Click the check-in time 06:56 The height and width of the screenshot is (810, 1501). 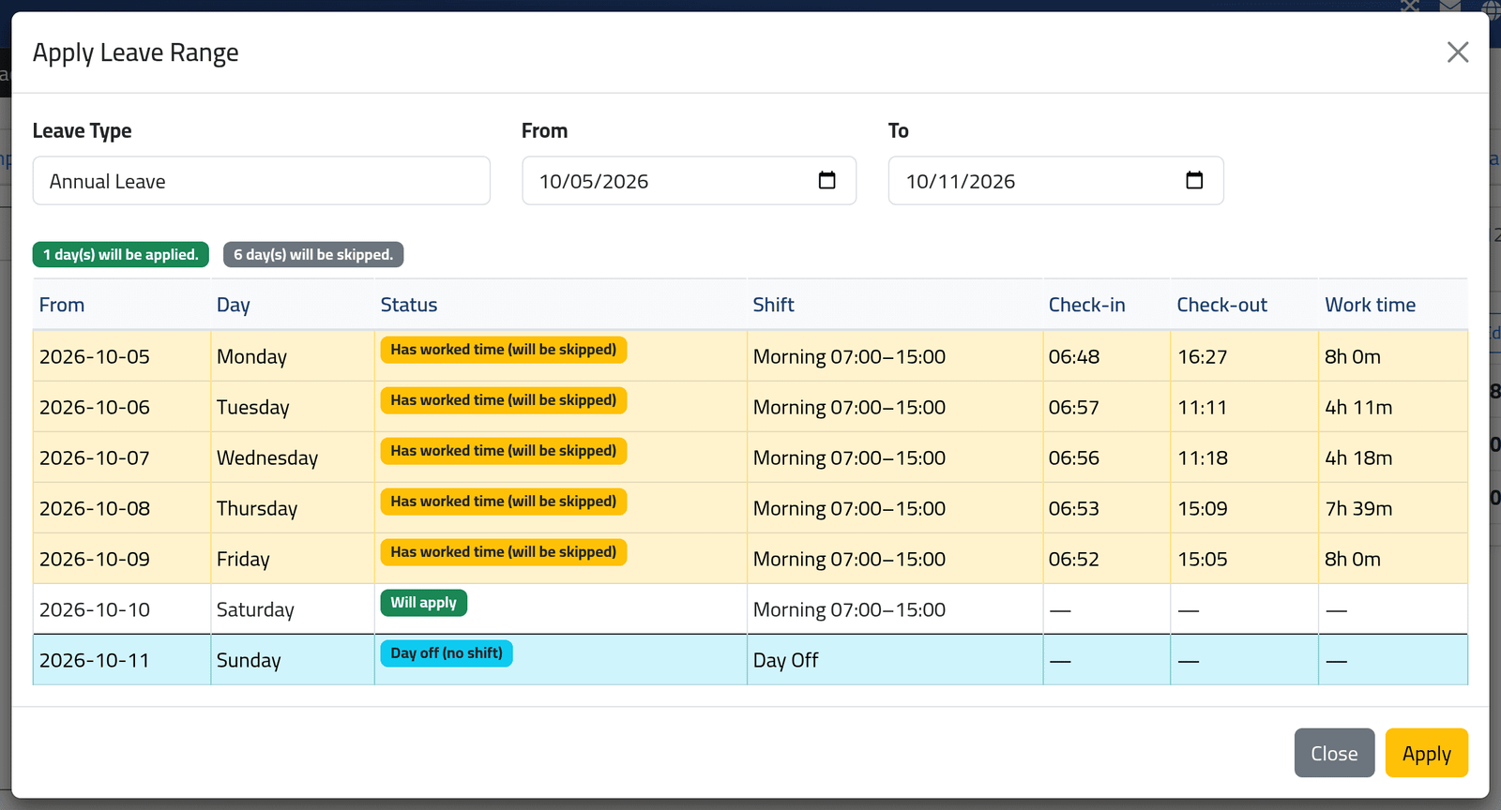tap(1073, 457)
